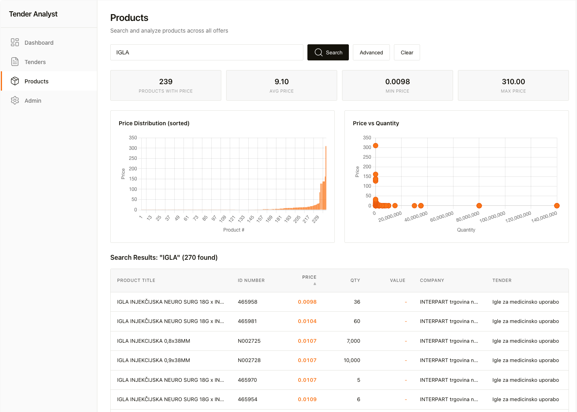Click ID number 465970 cell

tap(247, 380)
